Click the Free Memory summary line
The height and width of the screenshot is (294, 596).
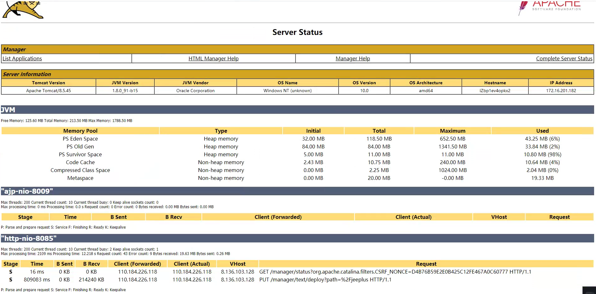[67, 121]
